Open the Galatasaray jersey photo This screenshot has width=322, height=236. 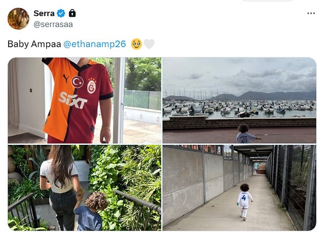pos(84,100)
